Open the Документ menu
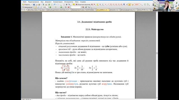The height and width of the screenshot is (100, 179). point(48,2)
